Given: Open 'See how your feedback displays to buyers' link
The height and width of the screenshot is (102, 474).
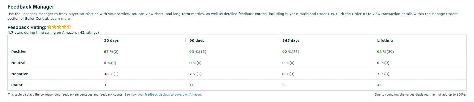Looking at the screenshot, I should point(163,95).
